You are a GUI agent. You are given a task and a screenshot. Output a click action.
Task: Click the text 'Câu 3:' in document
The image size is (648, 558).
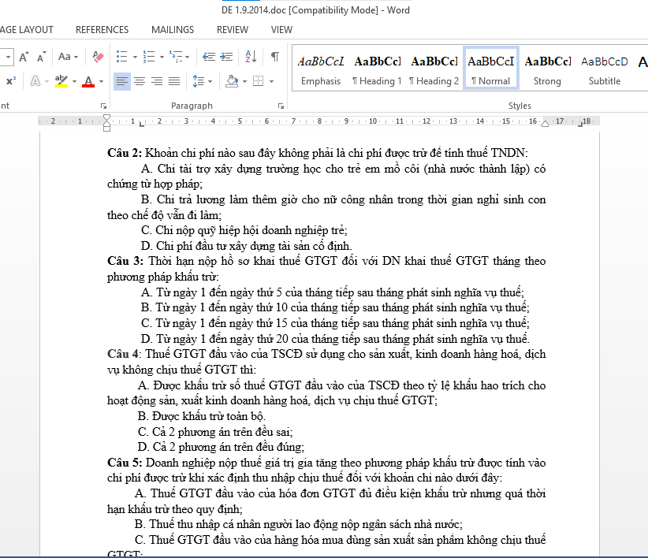click(x=125, y=261)
